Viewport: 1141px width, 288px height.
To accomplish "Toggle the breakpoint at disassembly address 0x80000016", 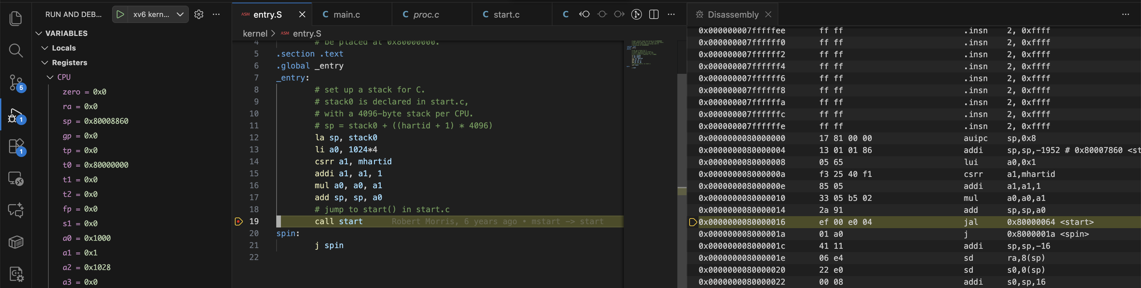I will click(693, 222).
